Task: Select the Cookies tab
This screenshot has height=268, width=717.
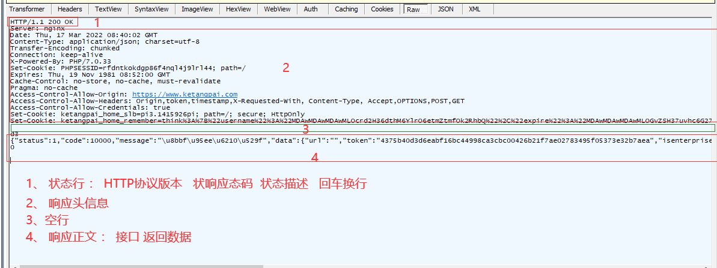Action: click(x=382, y=9)
